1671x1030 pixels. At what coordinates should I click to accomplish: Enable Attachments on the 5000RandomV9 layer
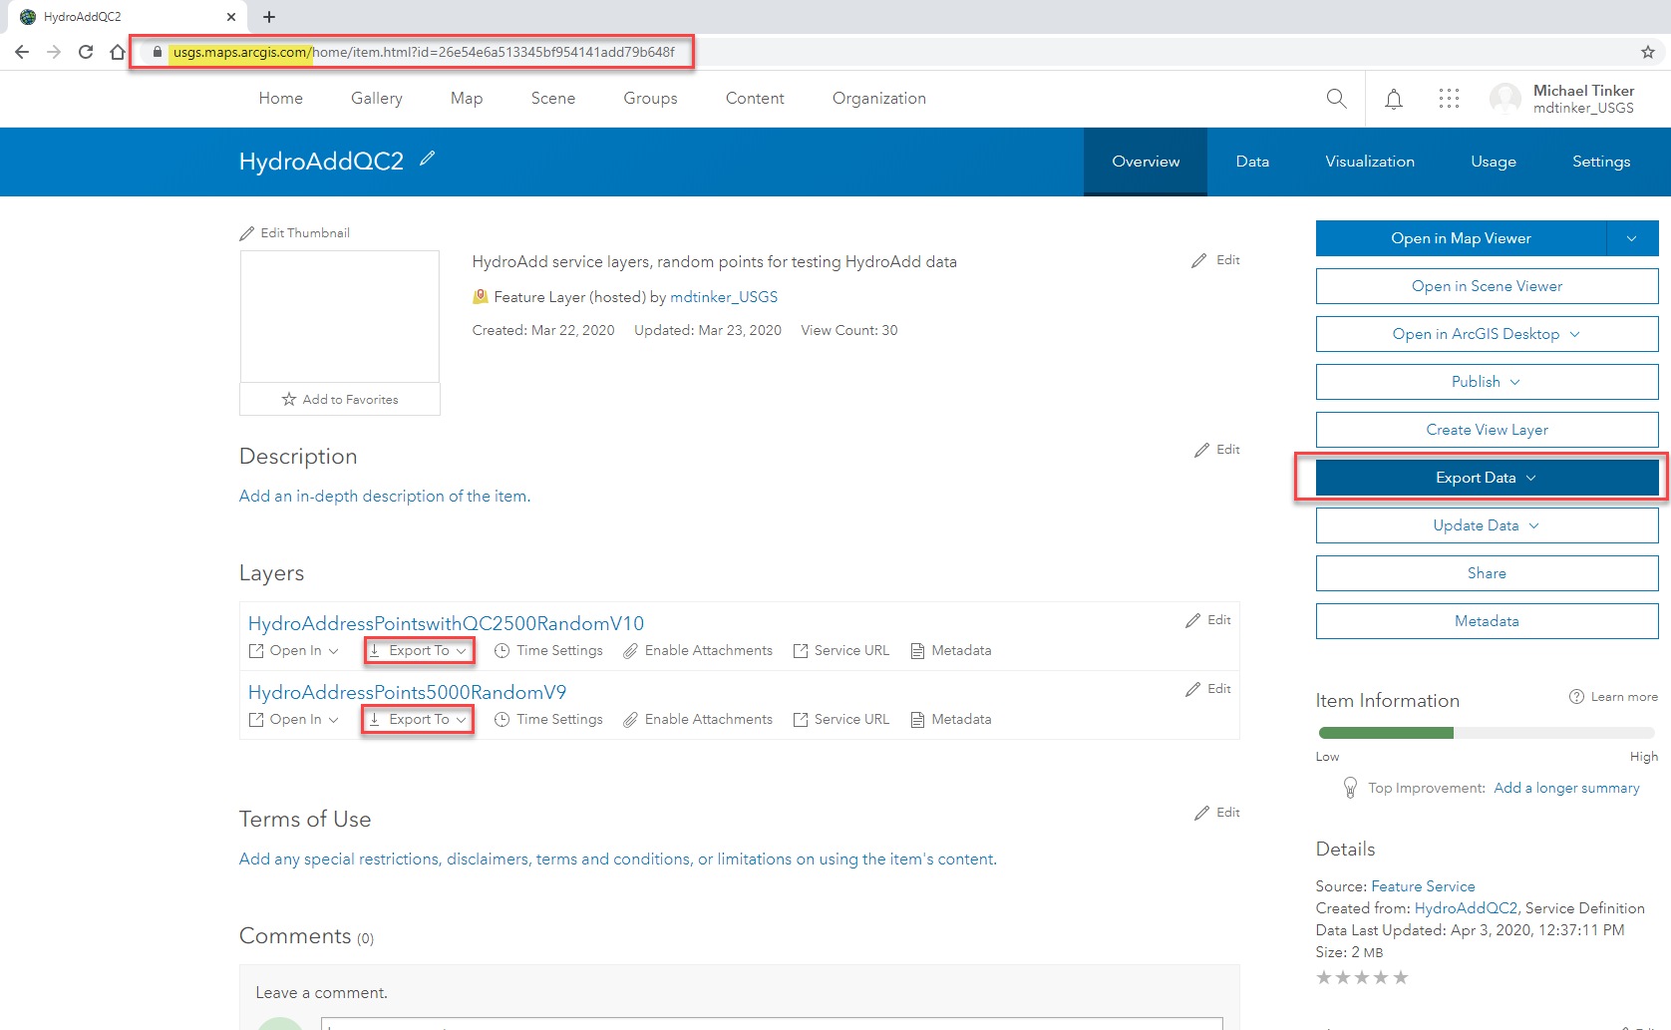click(x=698, y=719)
